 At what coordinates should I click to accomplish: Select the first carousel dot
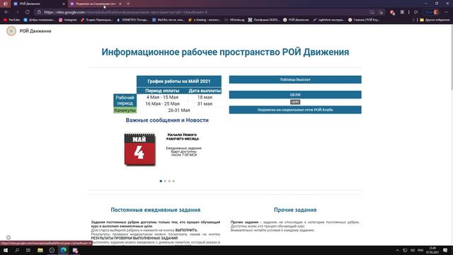(x=161, y=181)
